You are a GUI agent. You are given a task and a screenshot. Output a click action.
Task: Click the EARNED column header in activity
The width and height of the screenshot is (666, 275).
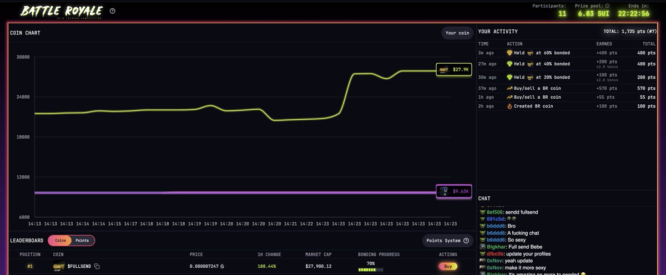coord(604,43)
